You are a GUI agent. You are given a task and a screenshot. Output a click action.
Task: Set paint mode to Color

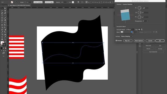coord(2,48)
